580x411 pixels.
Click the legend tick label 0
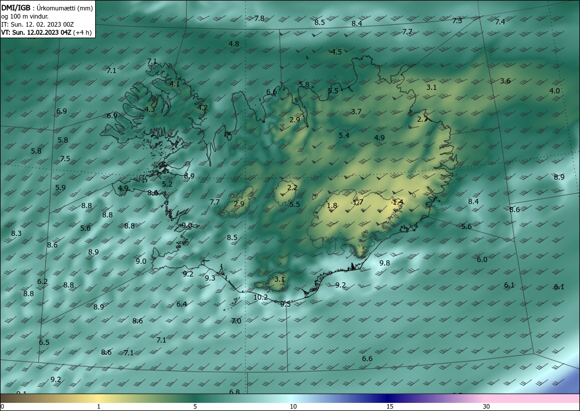[x=2, y=406]
